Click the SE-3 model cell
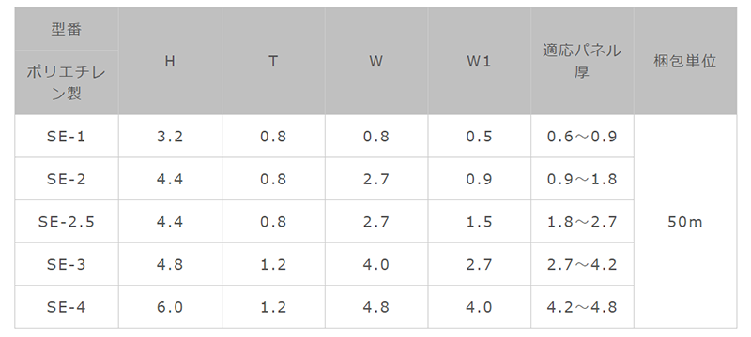 (x=67, y=264)
